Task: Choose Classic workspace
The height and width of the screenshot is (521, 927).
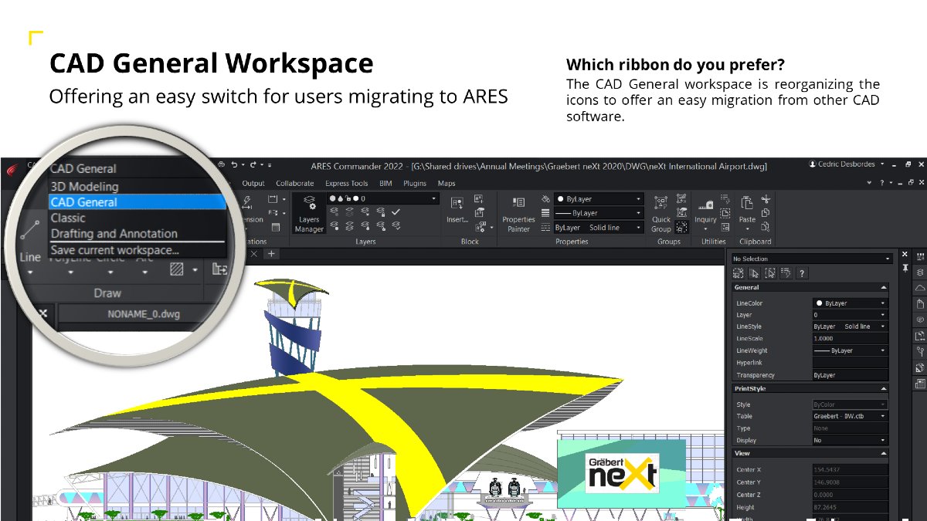Action: (x=138, y=218)
